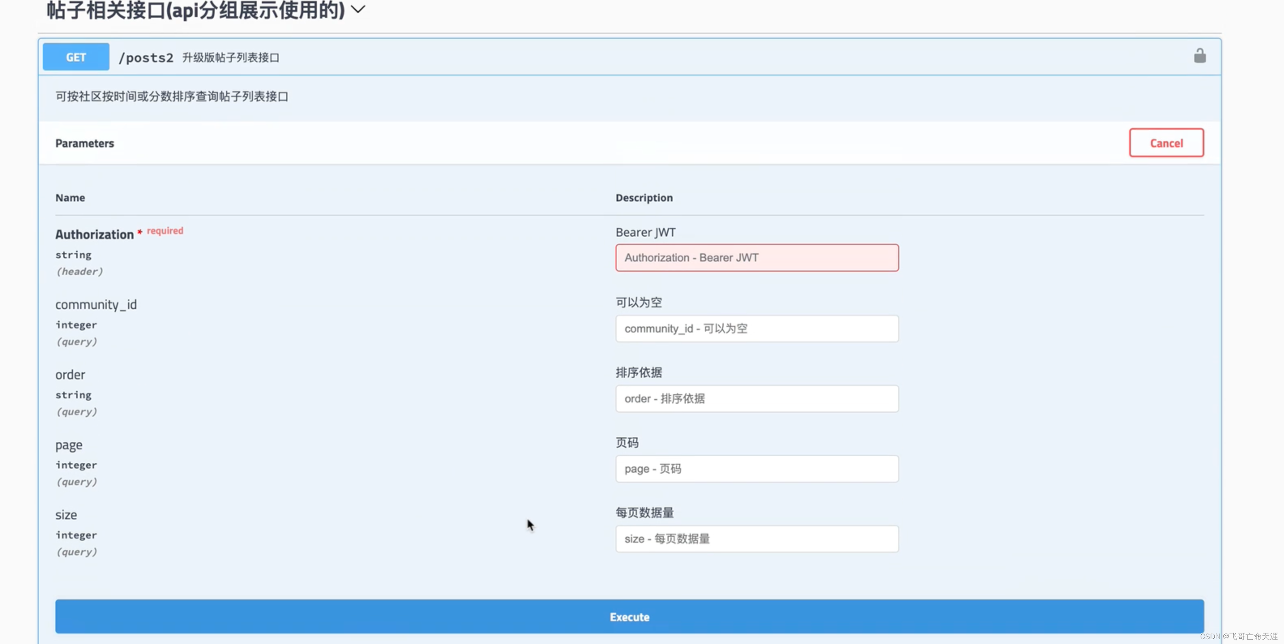Click the community_id parameter name
The height and width of the screenshot is (644, 1284).
point(96,304)
